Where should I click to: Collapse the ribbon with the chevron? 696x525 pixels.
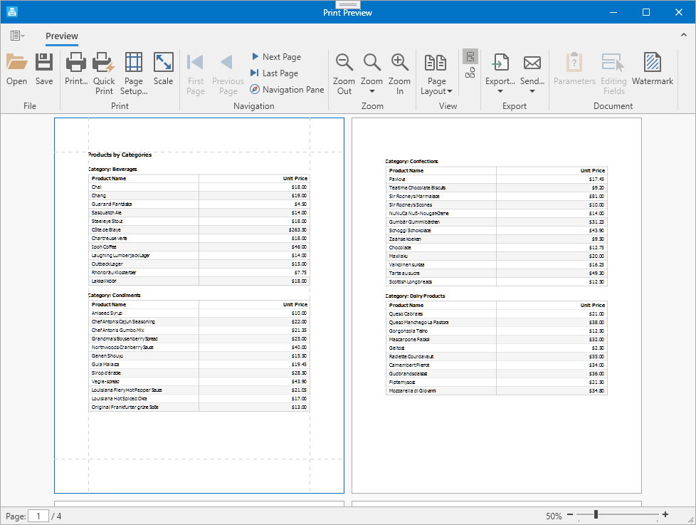click(684, 35)
